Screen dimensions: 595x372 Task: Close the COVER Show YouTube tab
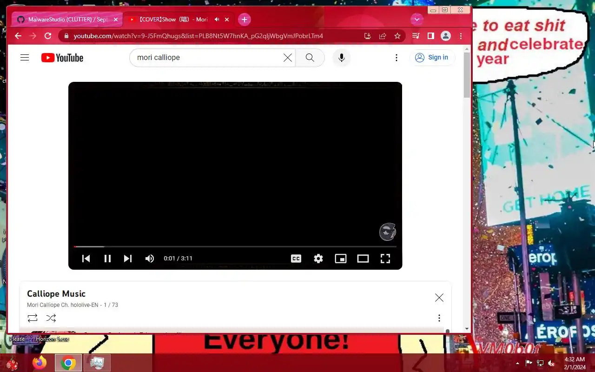coord(227,20)
